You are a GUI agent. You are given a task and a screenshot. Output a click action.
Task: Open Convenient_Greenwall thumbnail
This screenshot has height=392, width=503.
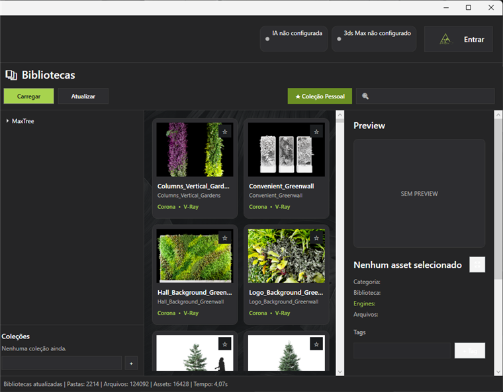point(287,149)
